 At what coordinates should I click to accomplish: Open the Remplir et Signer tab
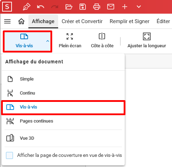point(130,21)
